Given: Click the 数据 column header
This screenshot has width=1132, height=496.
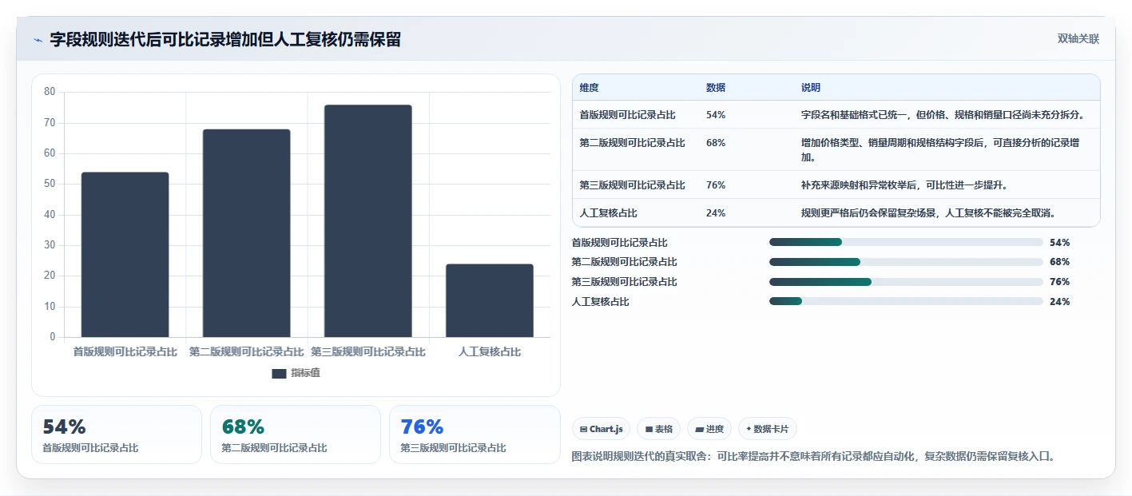Looking at the screenshot, I should tap(716, 88).
